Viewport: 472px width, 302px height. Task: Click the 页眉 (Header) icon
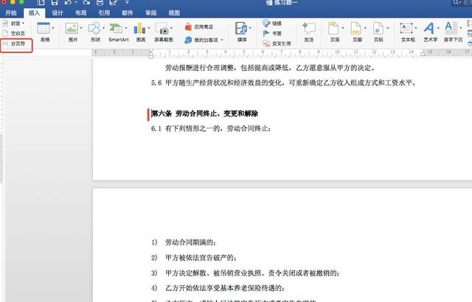[333, 28]
